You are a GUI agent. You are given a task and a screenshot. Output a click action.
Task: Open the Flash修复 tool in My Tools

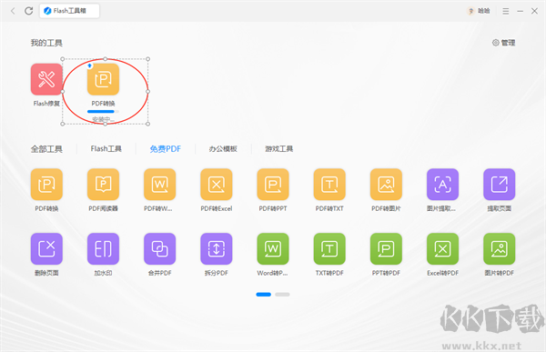[46, 79]
